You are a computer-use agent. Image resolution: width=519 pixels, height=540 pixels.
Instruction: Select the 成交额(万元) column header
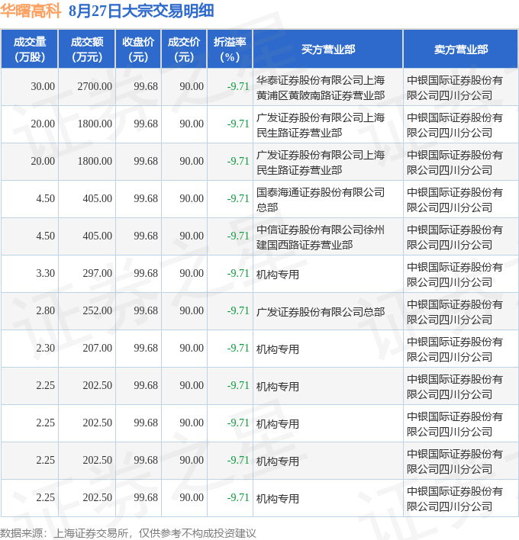coord(87,50)
